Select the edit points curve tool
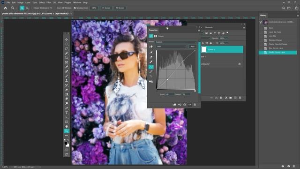 (x=151, y=67)
